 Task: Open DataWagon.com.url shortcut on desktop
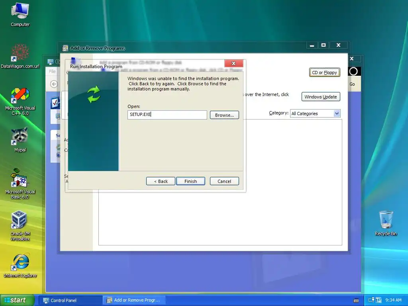(x=20, y=56)
